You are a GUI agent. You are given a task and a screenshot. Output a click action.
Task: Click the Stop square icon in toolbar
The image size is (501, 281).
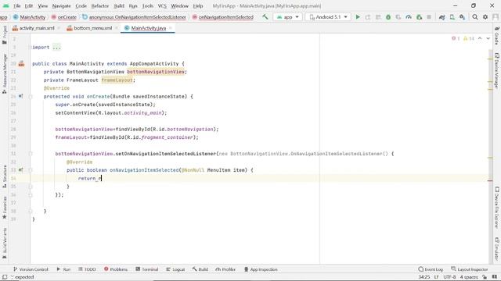[429, 17]
